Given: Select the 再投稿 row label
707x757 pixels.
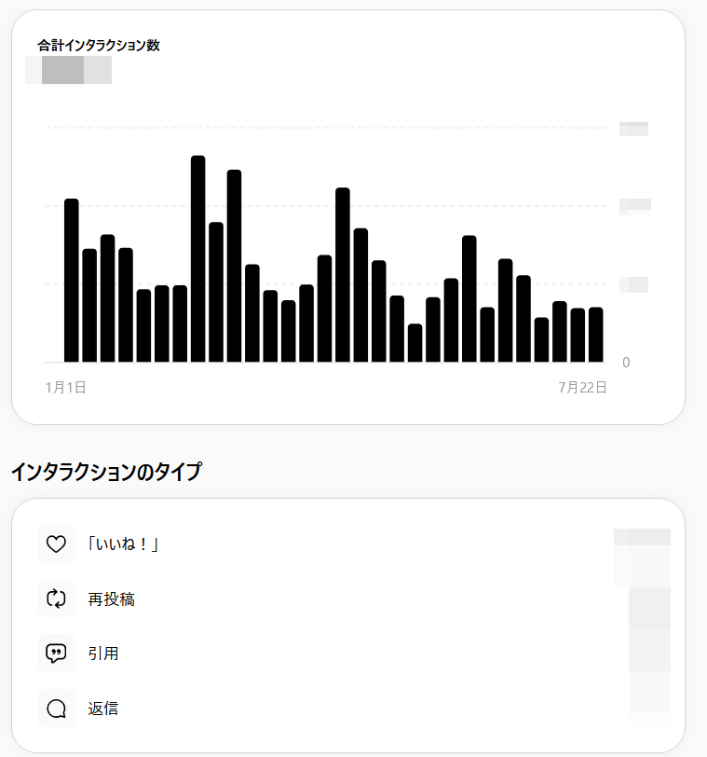Looking at the screenshot, I should click(112, 599).
